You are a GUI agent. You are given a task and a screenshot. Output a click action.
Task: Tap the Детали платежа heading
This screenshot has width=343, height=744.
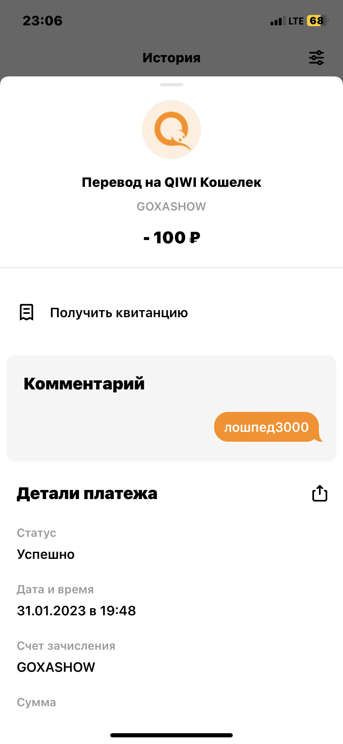click(x=87, y=493)
